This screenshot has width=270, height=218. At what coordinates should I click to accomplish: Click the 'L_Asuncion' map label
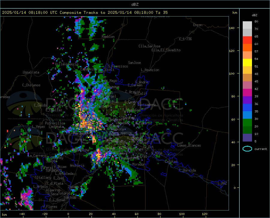pos(150,70)
